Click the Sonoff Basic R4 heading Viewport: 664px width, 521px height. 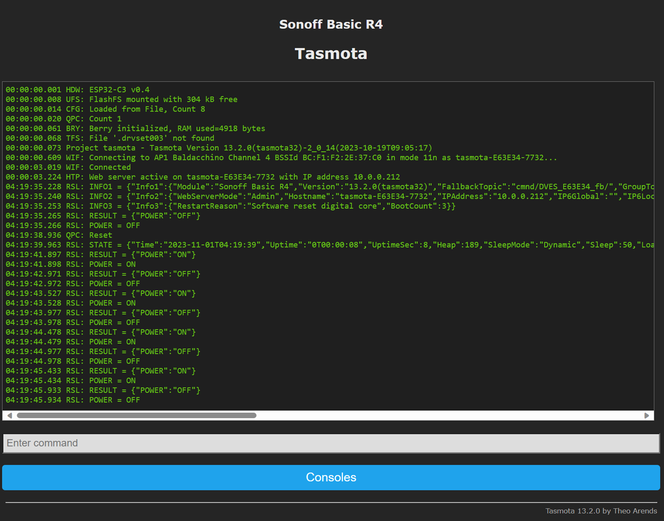pos(331,25)
